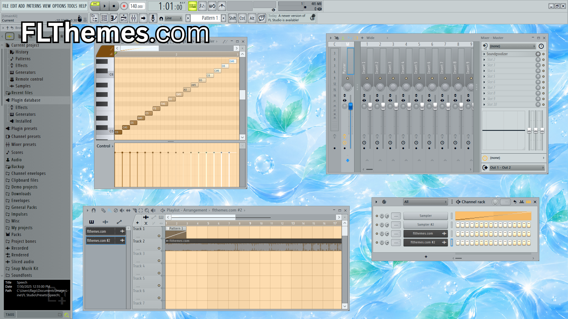
Task: Click the Insert 1 volume fader handle
Action: click(x=370, y=106)
